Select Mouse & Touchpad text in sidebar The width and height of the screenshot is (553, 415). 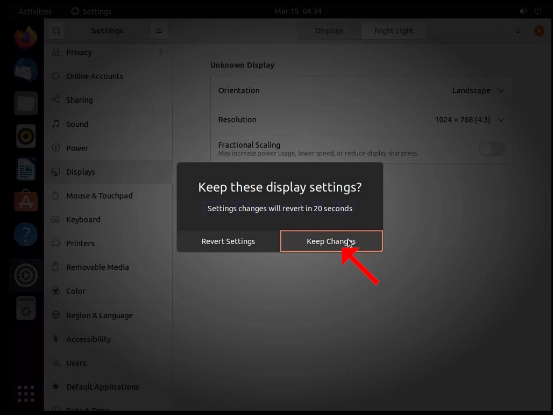pyautogui.click(x=100, y=196)
